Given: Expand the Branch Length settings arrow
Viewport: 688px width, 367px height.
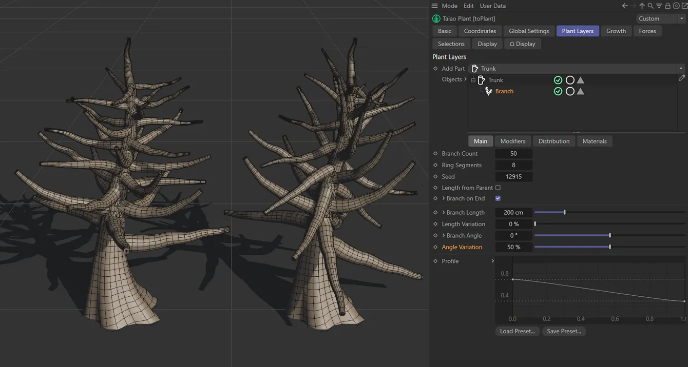Looking at the screenshot, I should (444, 212).
